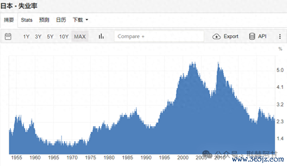Select the MAX time range

(x=80, y=37)
